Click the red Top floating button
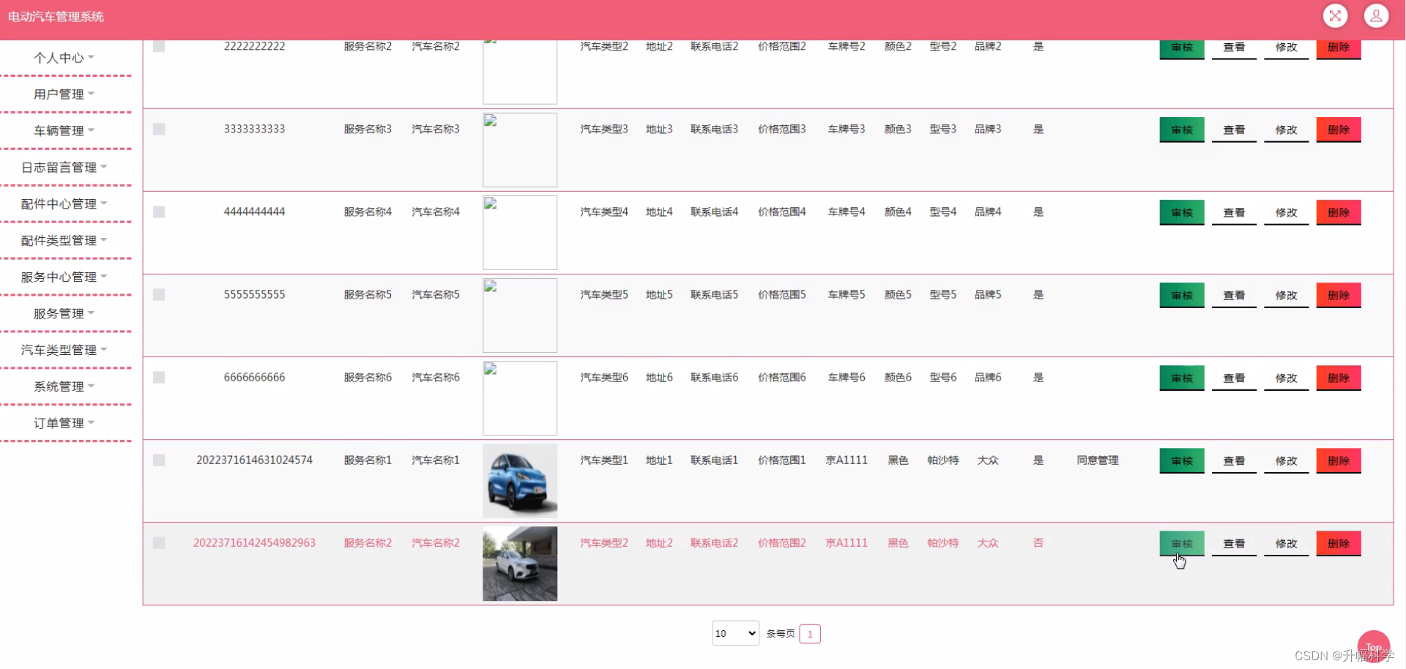This screenshot has height=669, width=1406. click(1373, 647)
